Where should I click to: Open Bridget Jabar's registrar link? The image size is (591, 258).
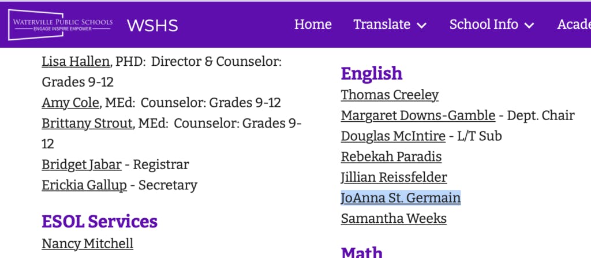coord(81,164)
